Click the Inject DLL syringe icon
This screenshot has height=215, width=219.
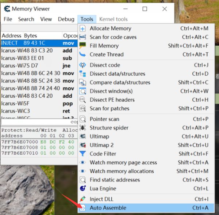click(x=83, y=199)
